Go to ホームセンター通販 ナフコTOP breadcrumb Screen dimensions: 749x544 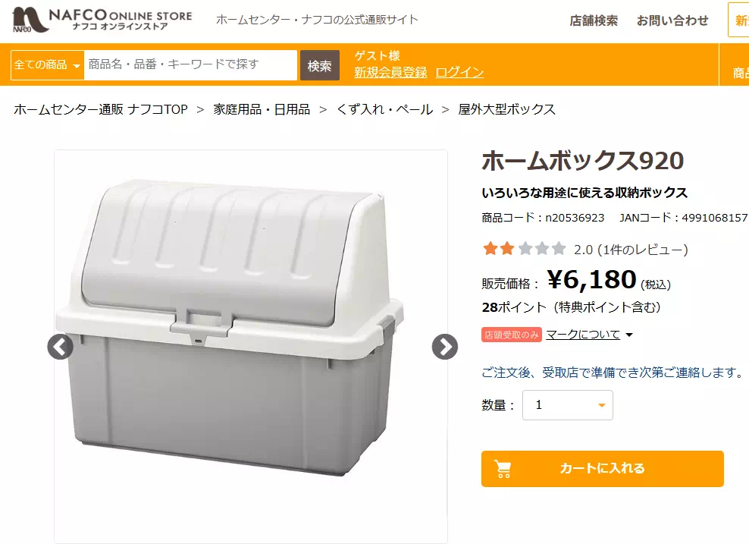coord(101,109)
